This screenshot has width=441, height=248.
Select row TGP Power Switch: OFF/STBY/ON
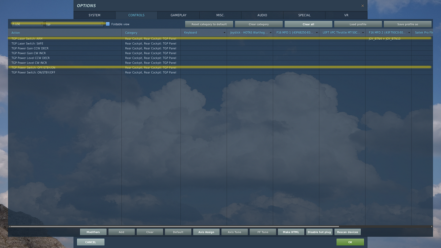(220, 68)
